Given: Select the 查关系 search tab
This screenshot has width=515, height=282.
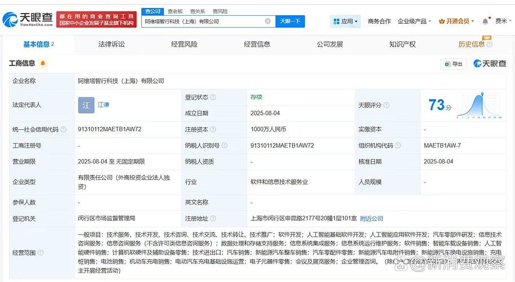Looking at the screenshot, I should point(197,11).
